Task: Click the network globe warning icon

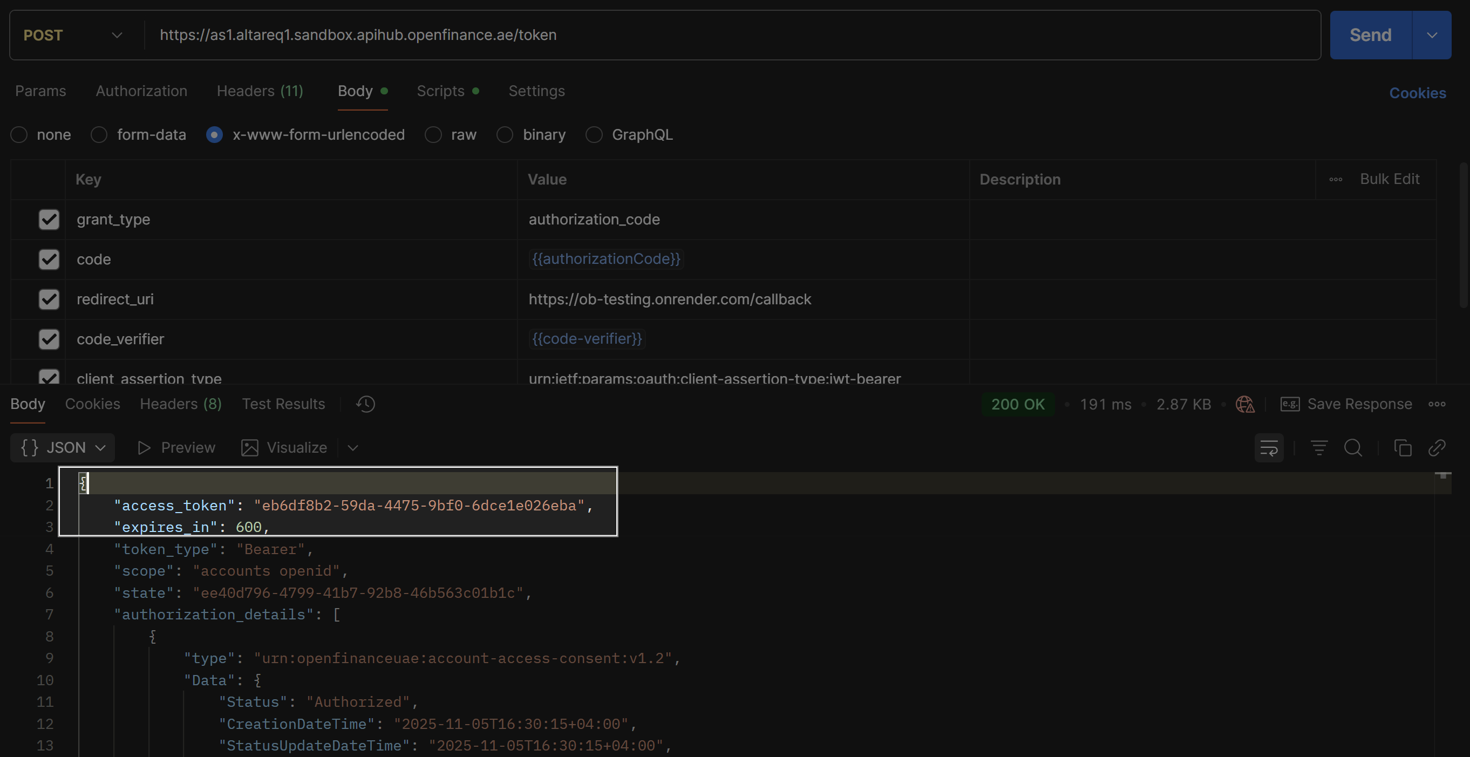Action: [1244, 405]
